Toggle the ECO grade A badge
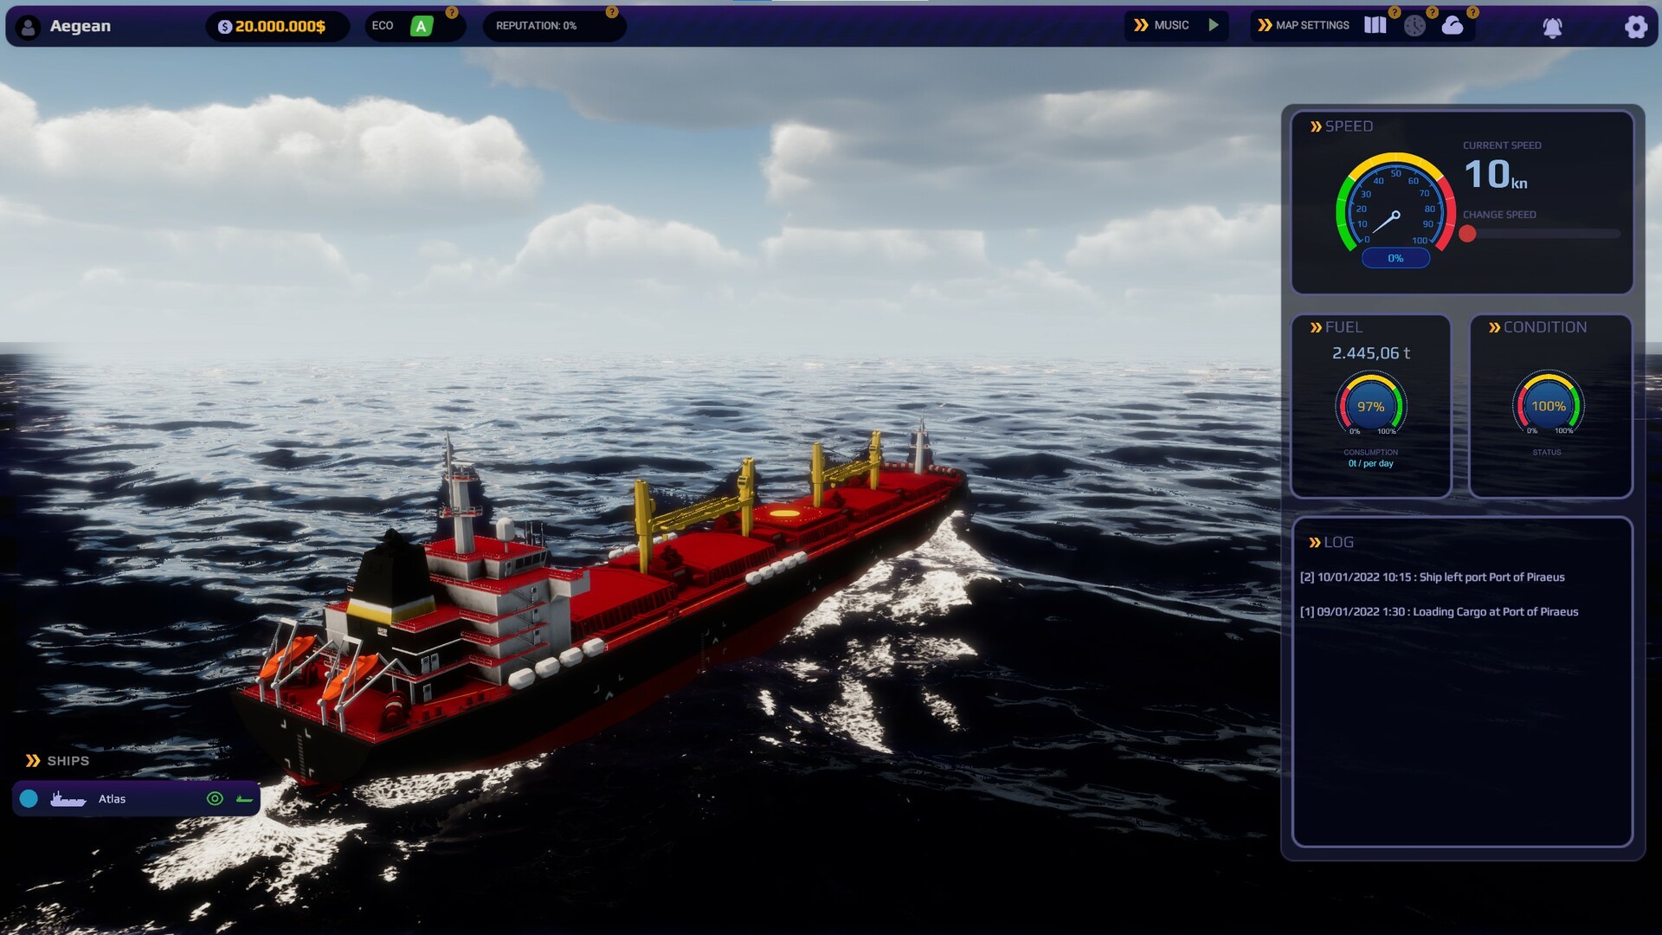Screen dimensions: 1662x935 422,26
